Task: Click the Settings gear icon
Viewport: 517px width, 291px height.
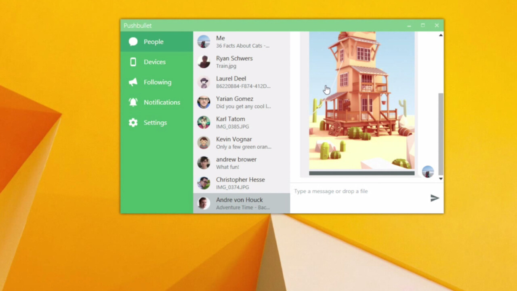Action: click(133, 122)
